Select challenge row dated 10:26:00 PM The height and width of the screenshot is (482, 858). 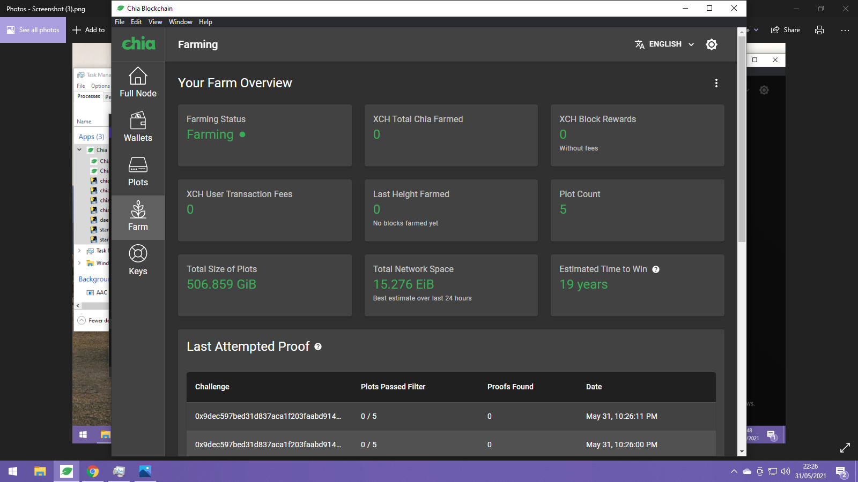point(451,444)
